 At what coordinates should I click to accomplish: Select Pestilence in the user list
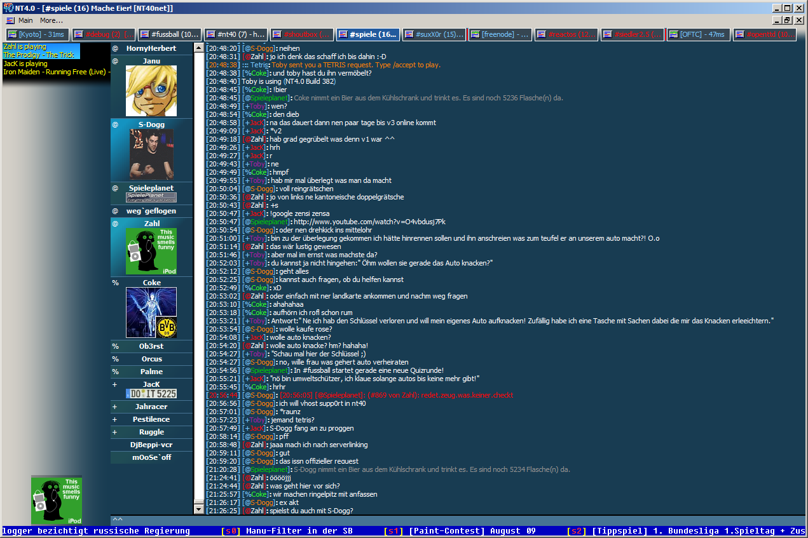(151, 419)
